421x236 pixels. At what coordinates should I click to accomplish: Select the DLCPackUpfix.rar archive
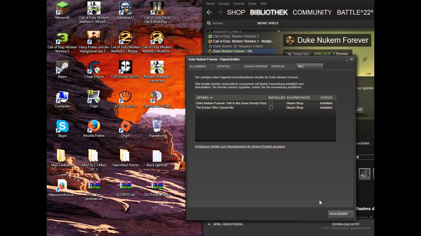[157, 188]
